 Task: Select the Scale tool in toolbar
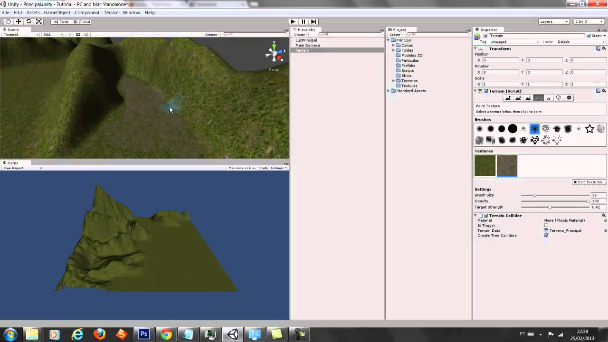click(39, 21)
